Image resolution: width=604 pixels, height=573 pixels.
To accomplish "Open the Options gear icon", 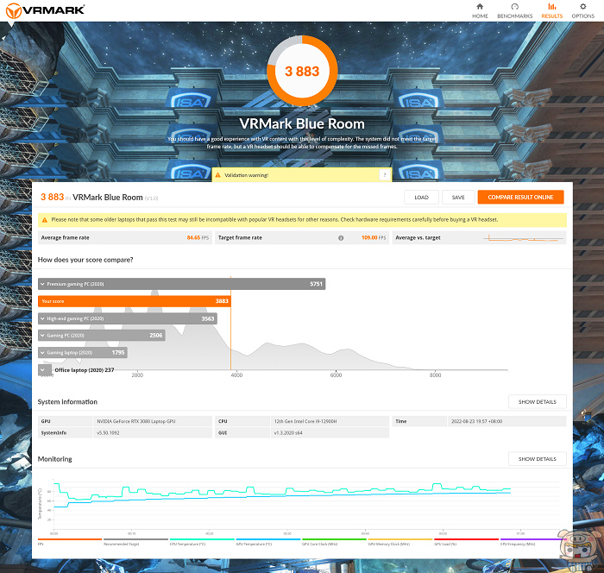I will point(582,7).
